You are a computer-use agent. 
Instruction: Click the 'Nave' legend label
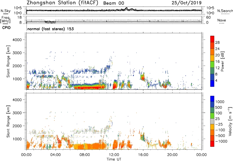(222, 20)
